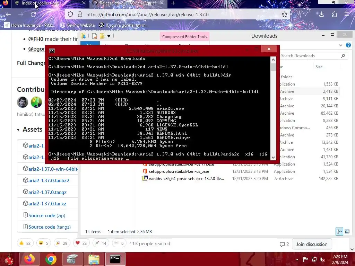355x266 pixels.
Task: Open Compressed Folder Tools ribbon tab
Action: coord(184,37)
